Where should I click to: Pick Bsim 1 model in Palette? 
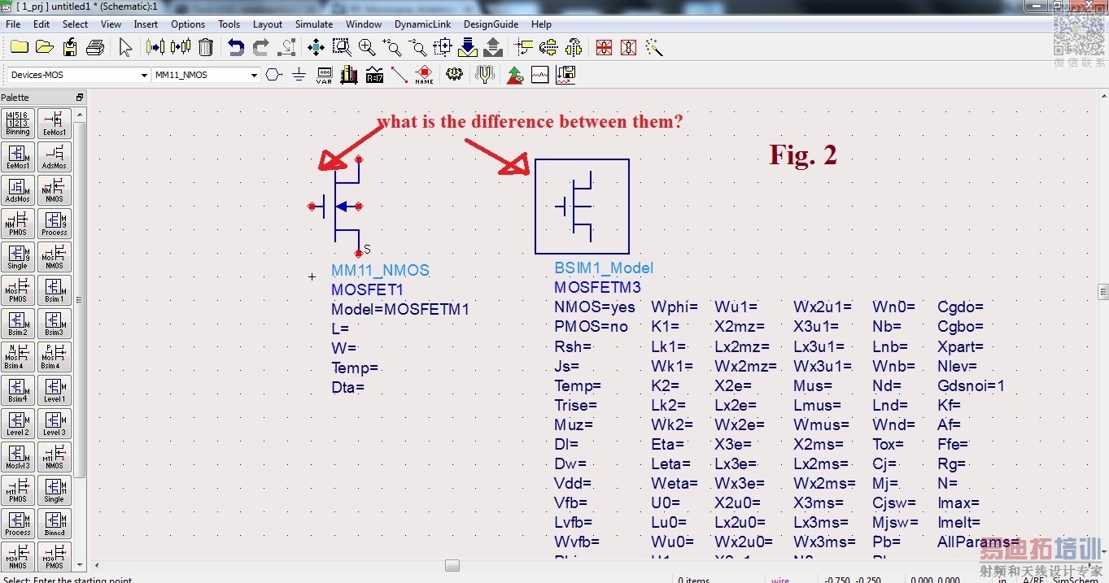pyautogui.click(x=55, y=290)
